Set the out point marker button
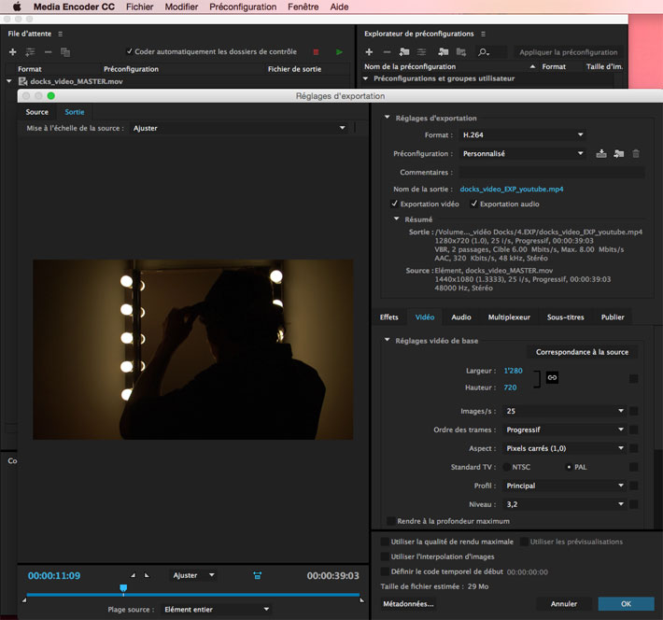 pos(147,575)
